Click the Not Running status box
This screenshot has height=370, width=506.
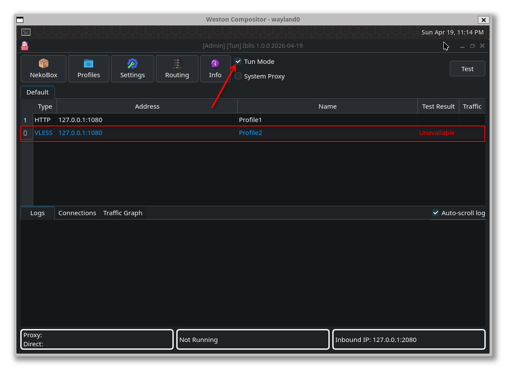(x=253, y=339)
